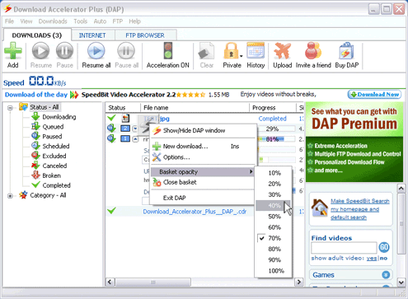The image size is (408, 299).
Task: Open the Basket opacity submenu
Action: coord(202,172)
